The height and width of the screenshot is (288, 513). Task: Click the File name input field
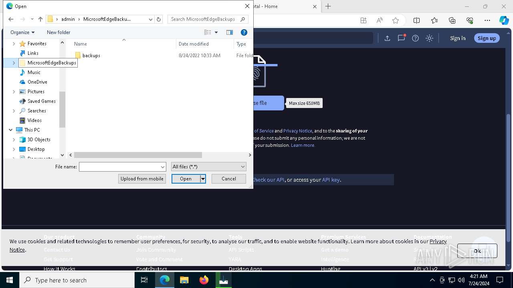click(119, 167)
